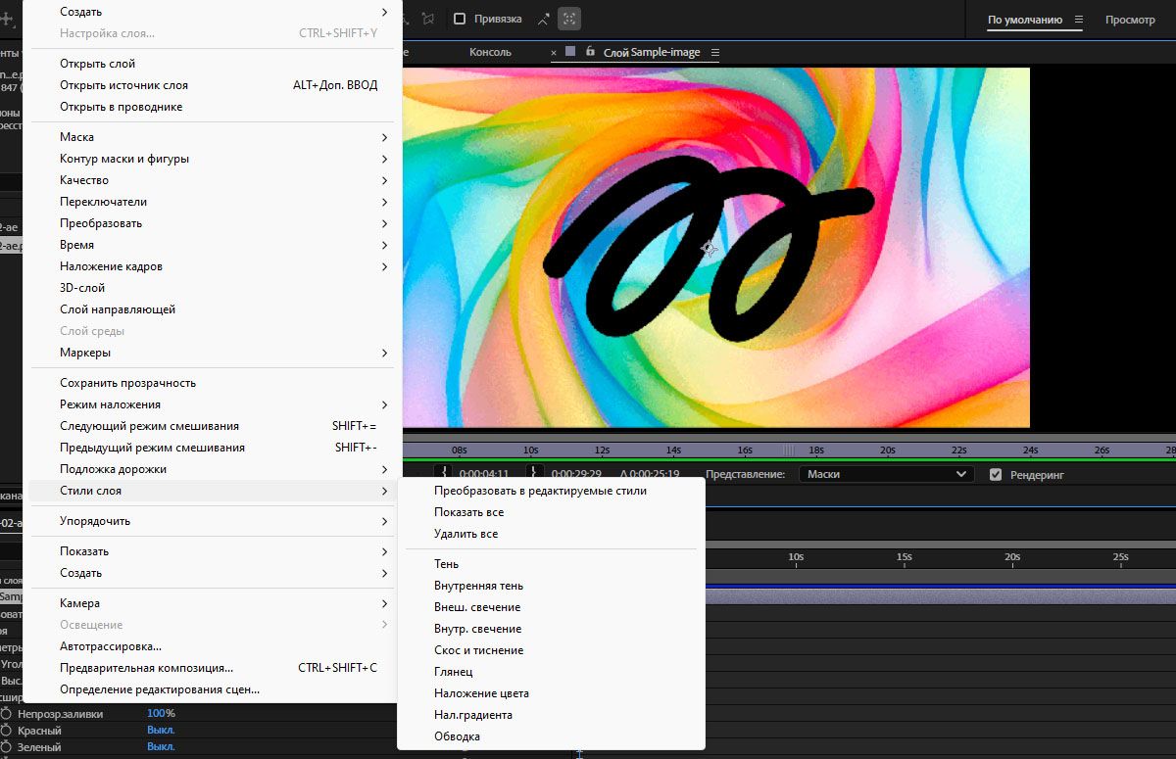Enable the Привязка checkbox
1176x759 pixels.
click(459, 19)
